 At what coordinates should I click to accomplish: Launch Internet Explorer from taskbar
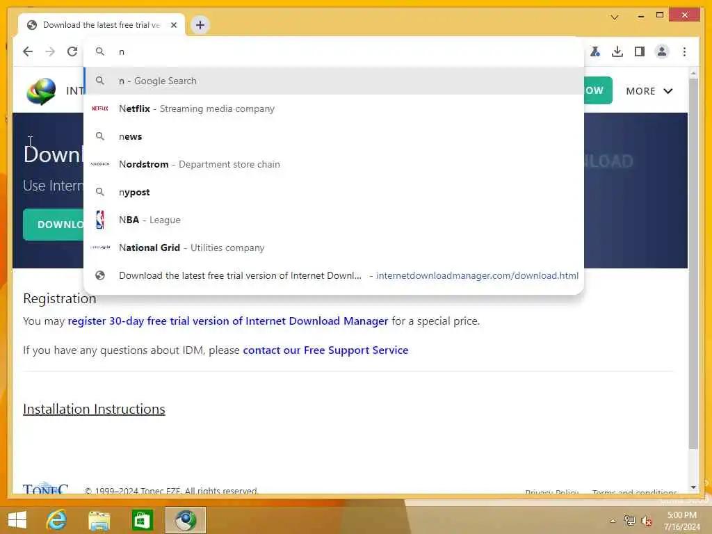[x=57, y=520]
